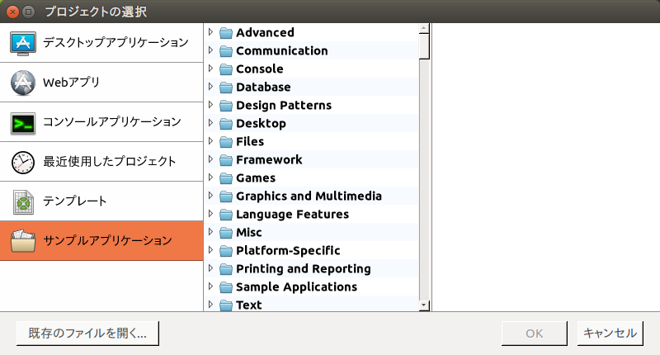
Task: Select the Communication label
Action: (x=281, y=51)
